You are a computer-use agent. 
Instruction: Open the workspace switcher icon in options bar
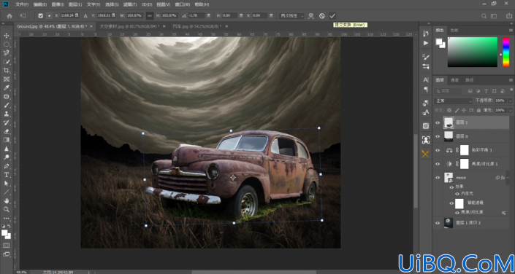pyautogui.click(x=494, y=16)
